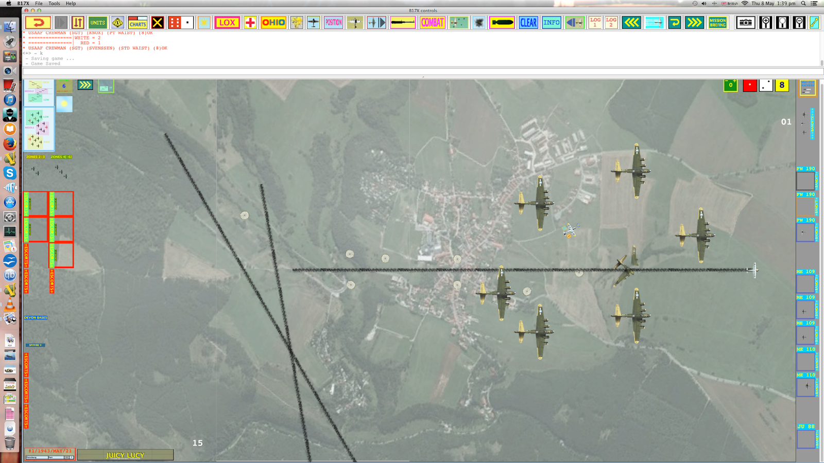Open the Trash in the Dock
Viewport: 824px width, 463px height.
10,442
